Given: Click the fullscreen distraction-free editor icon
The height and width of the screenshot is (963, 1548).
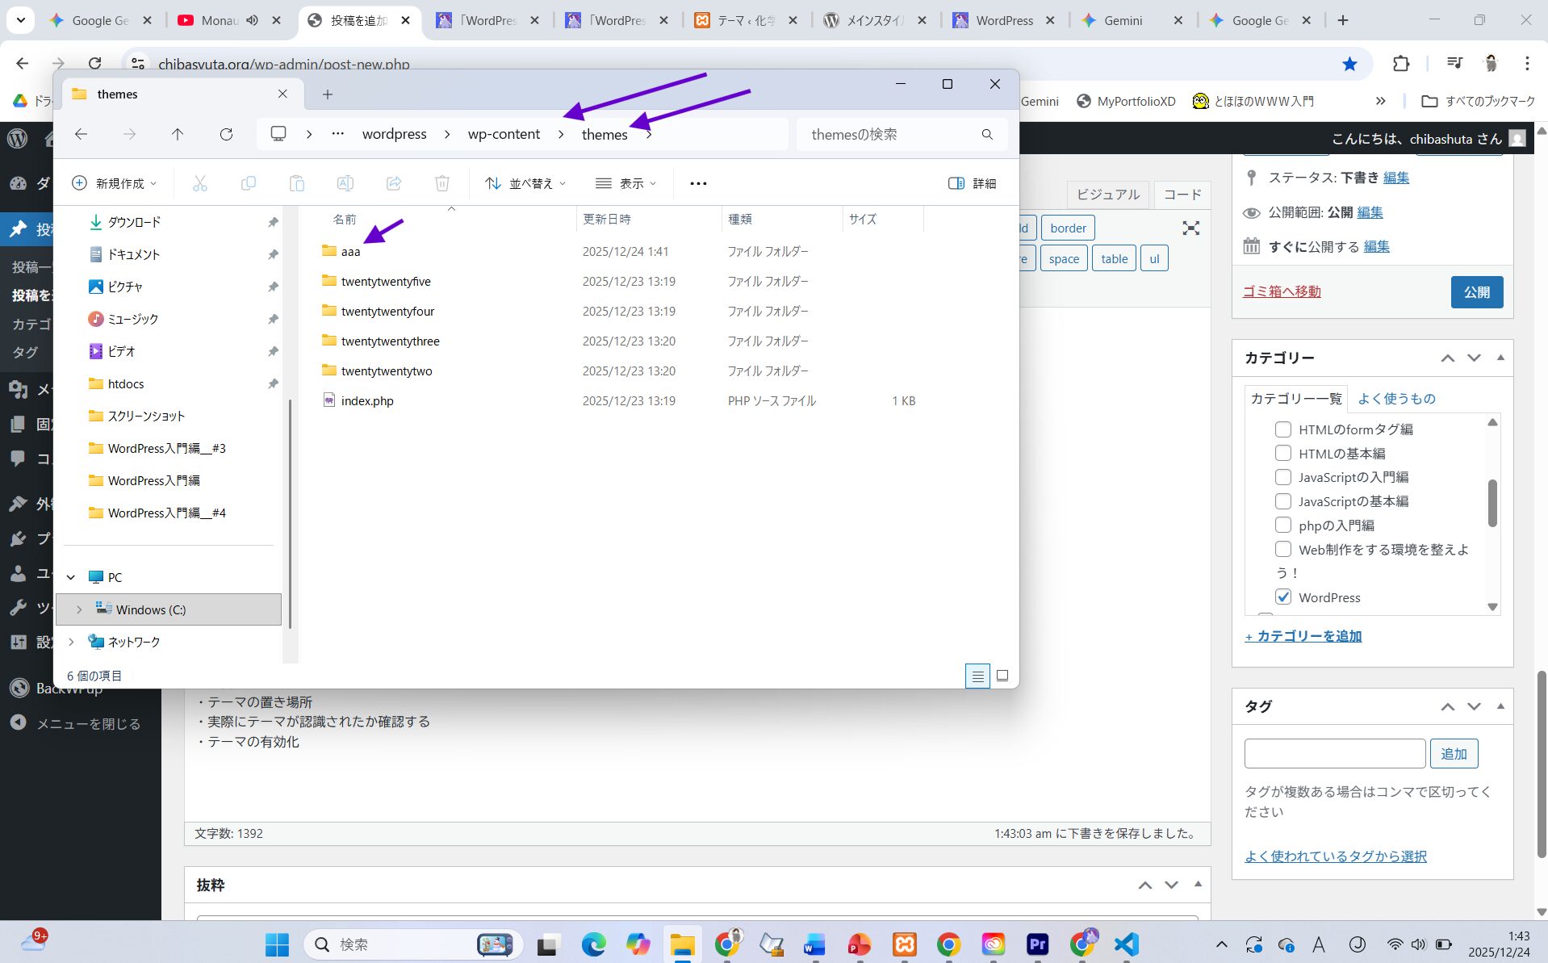Looking at the screenshot, I should click(1190, 228).
